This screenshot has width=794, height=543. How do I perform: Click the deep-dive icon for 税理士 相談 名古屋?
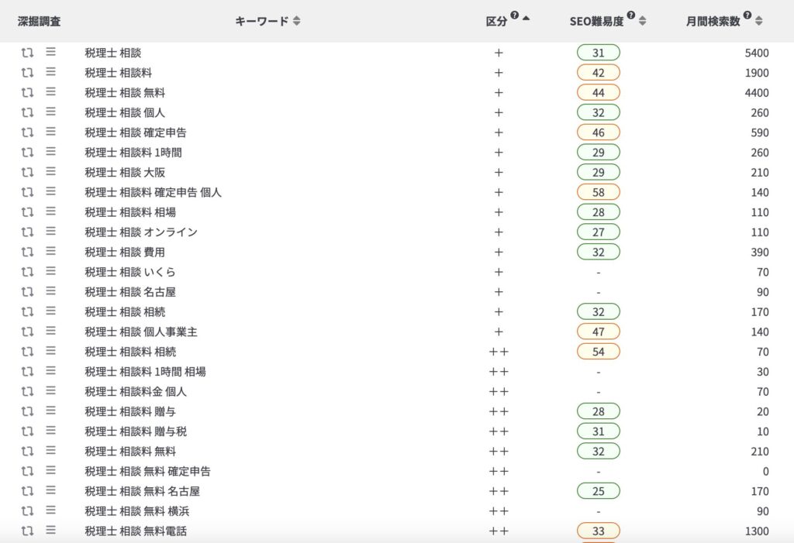(x=28, y=292)
